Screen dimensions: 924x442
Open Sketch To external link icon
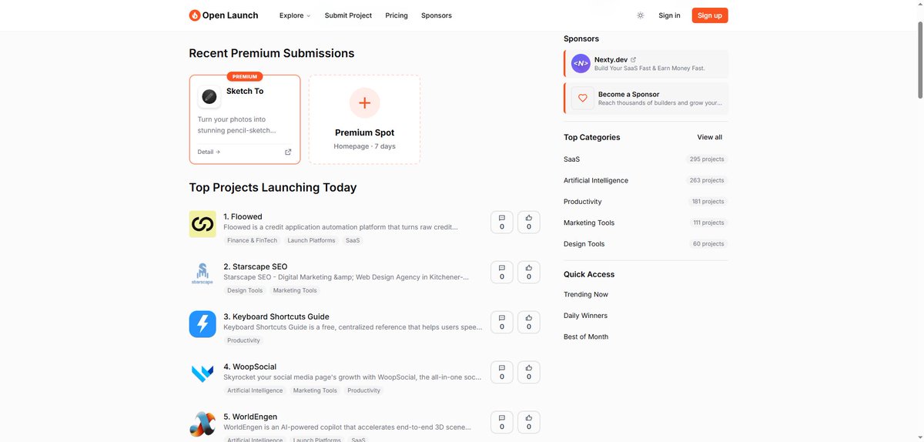(x=288, y=152)
